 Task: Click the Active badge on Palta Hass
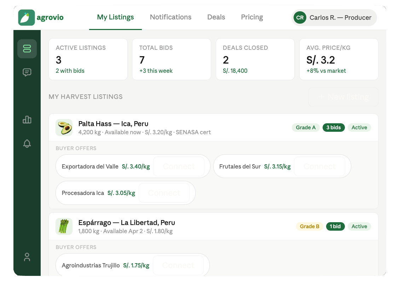(359, 128)
